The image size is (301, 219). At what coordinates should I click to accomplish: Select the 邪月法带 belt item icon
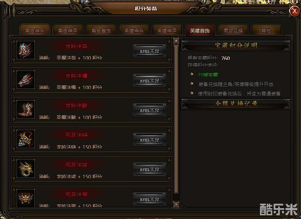pyautogui.click(x=26, y=198)
